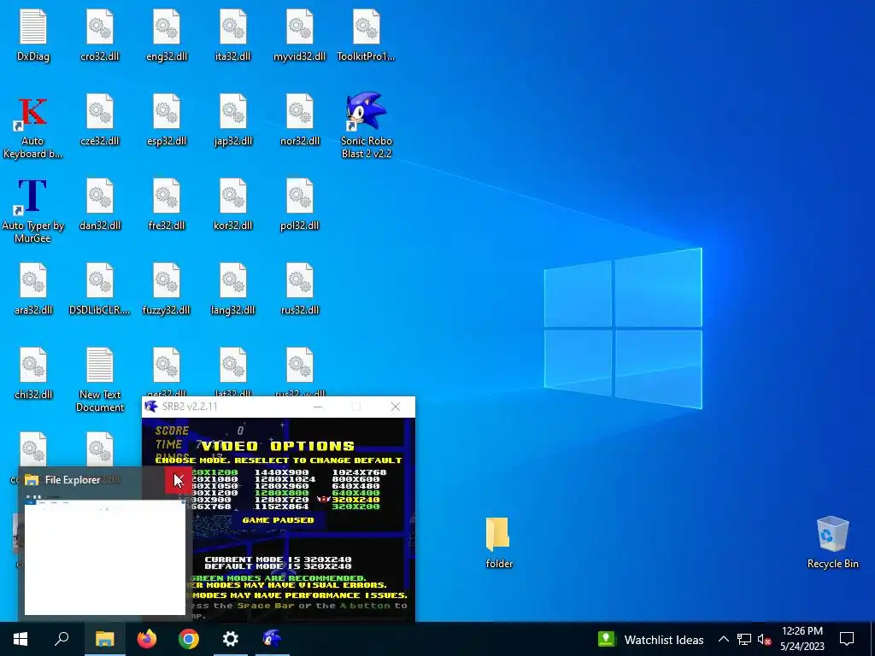The width and height of the screenshot is (875, 656).
Task: Open the File Explorer window preview
Action: pos(105,557)
